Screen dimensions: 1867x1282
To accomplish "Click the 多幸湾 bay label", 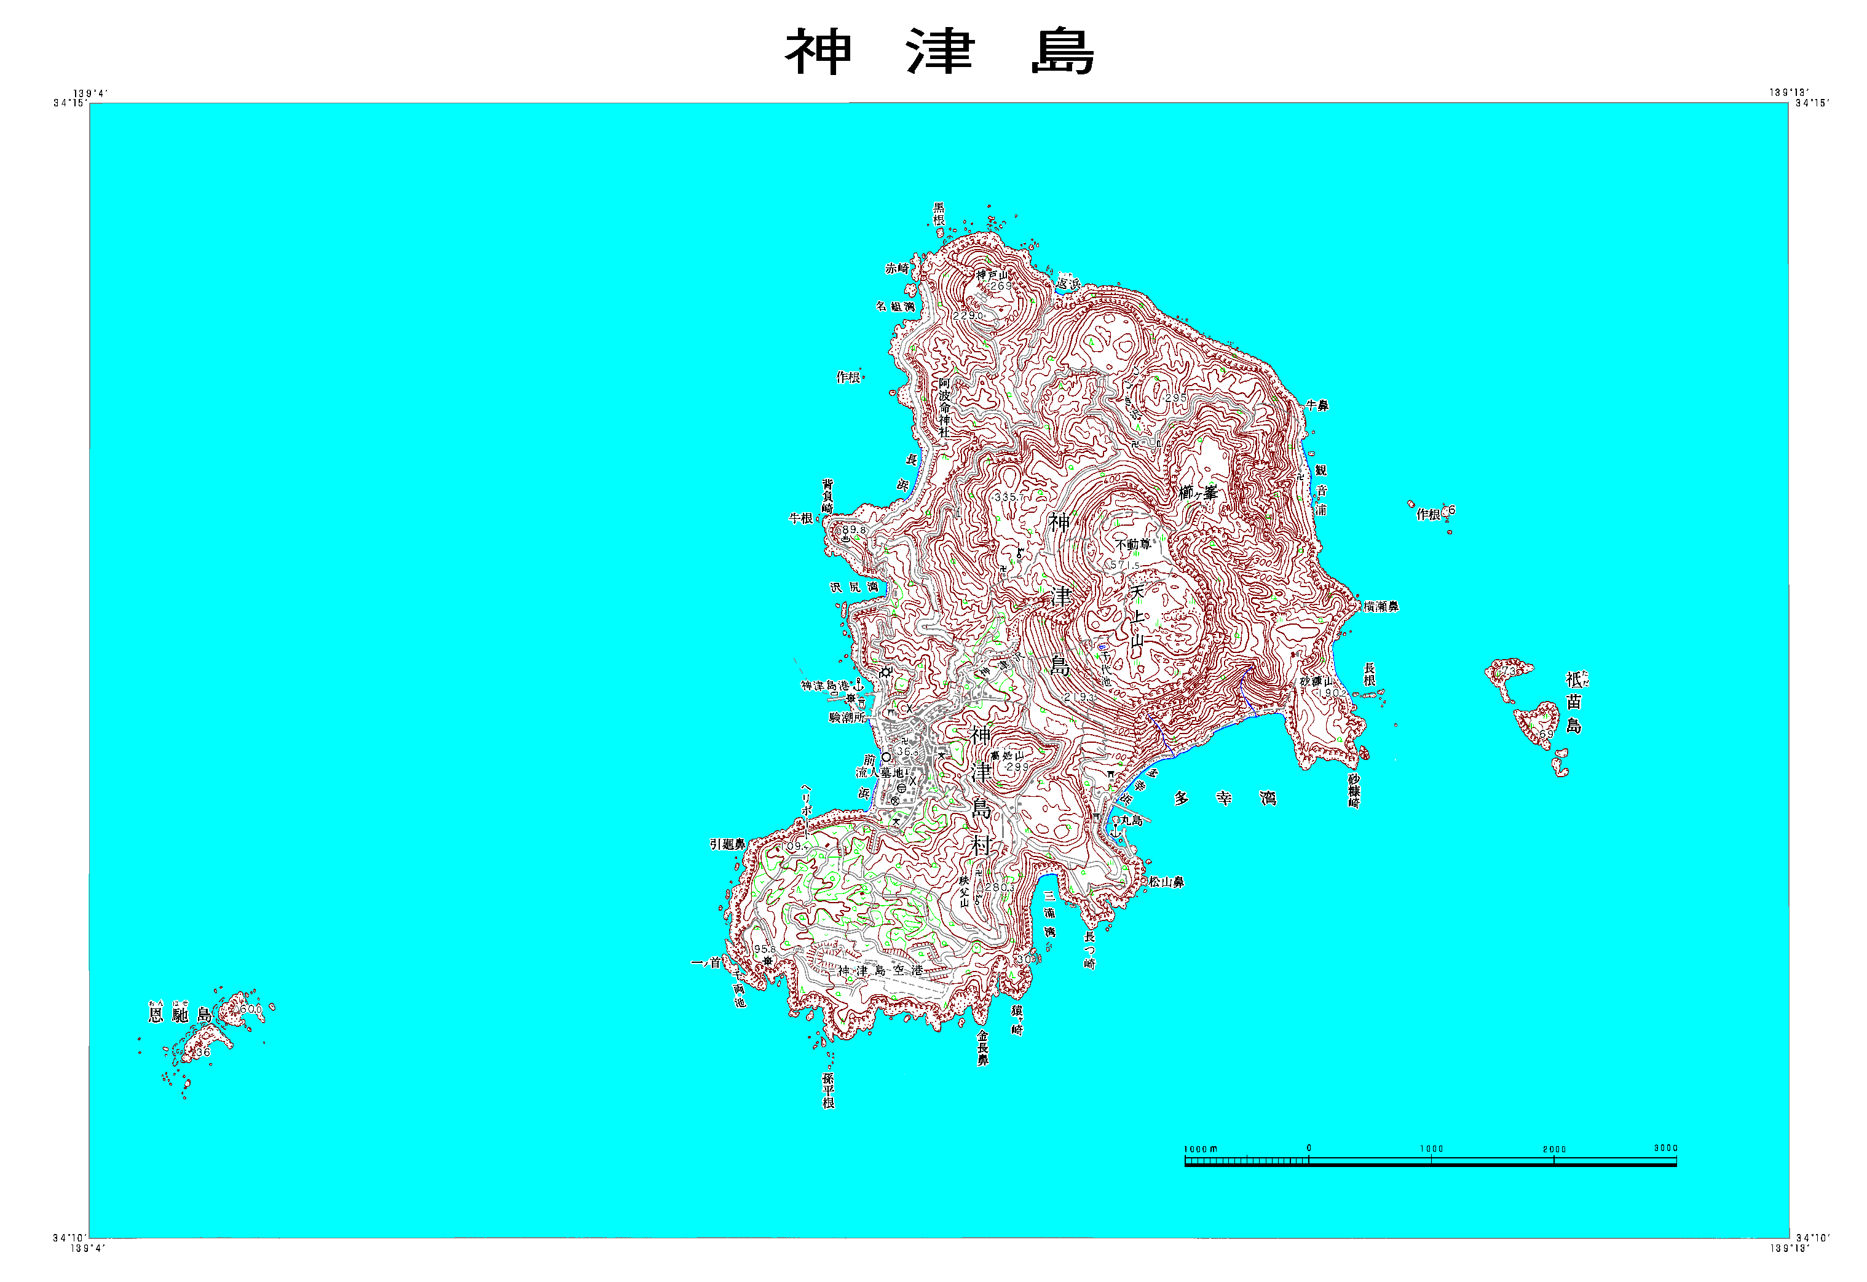I will pyautogui.click(x=1225, y=799).
